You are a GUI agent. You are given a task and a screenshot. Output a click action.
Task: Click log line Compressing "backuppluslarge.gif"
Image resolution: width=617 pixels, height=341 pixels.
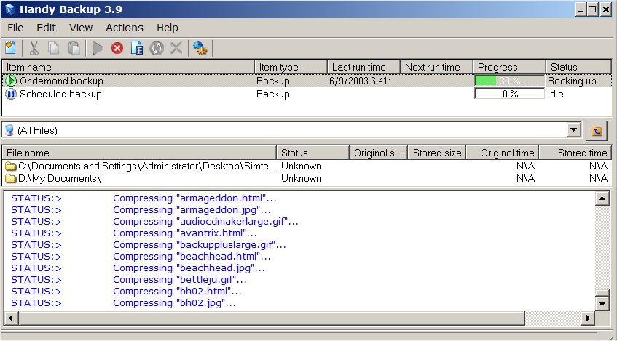200,245
